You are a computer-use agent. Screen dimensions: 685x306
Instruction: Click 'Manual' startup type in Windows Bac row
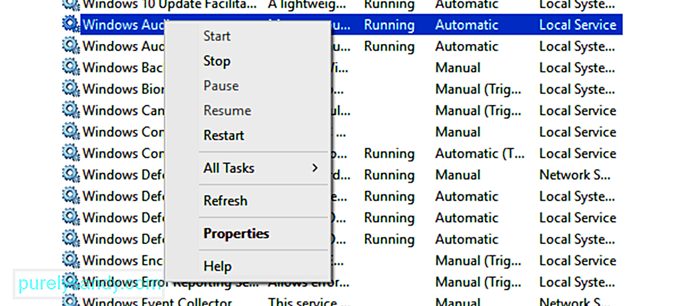(x=458, y=68)
